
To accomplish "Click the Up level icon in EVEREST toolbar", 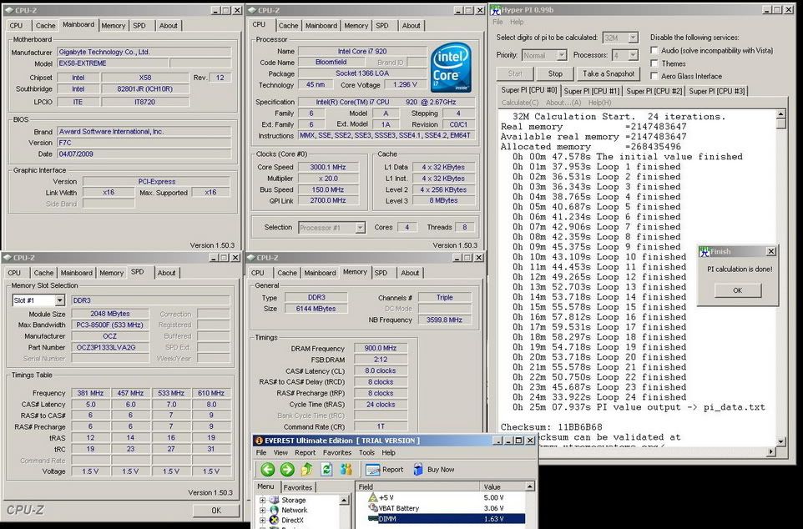I will (x=307, y=470).
